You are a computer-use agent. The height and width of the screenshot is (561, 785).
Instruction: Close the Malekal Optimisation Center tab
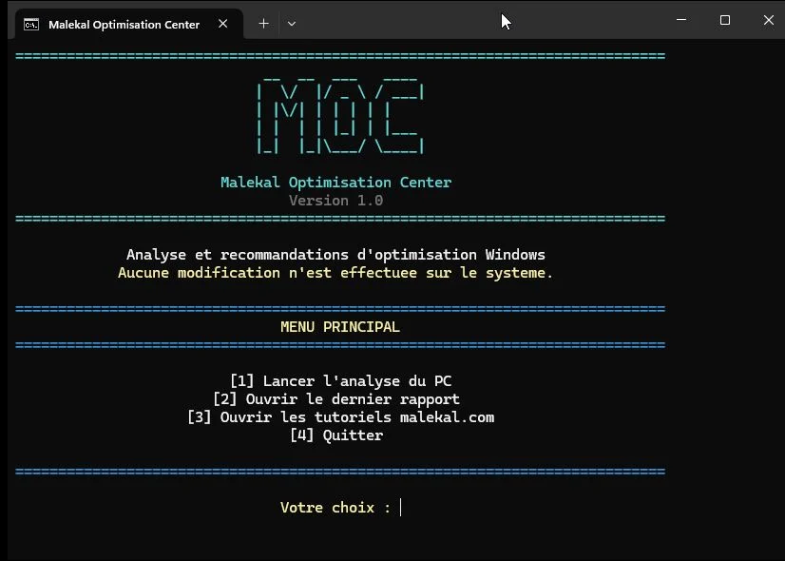coord(223,24)
